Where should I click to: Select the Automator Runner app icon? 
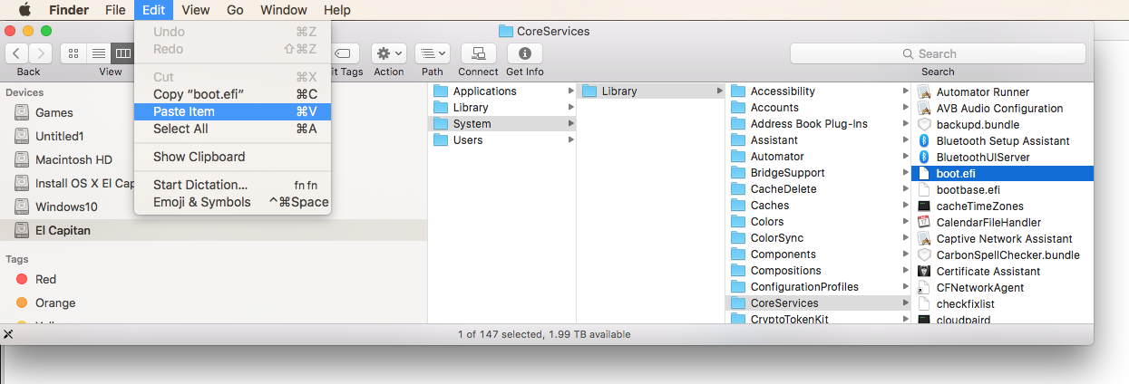point(924,91)
